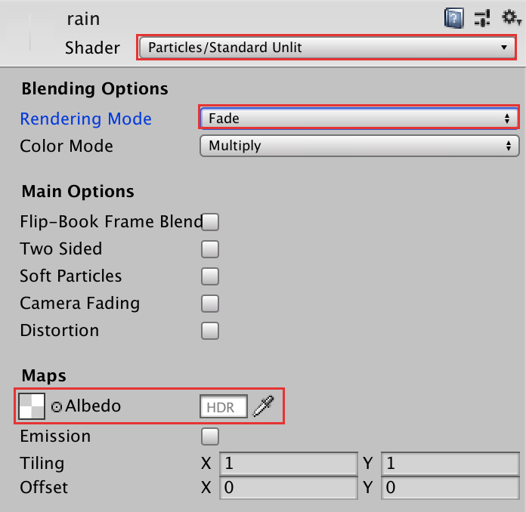The height and width of the screenshot is (512, 526).
Task: Click the Offset Y input field
Action: coord(450,489)
